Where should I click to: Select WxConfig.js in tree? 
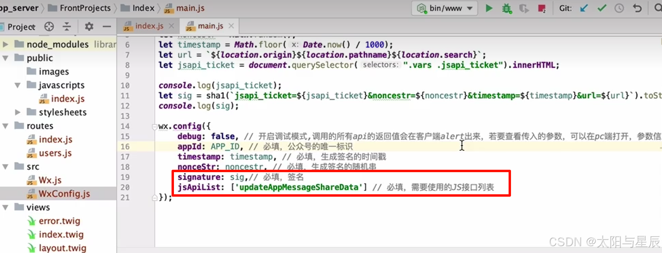[x=58, y=194]
